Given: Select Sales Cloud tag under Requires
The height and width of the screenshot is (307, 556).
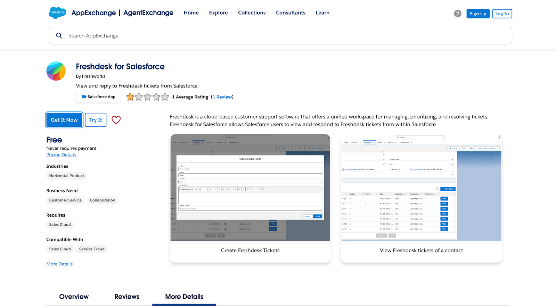Looking at the screenshot, I should click(60, 225).
